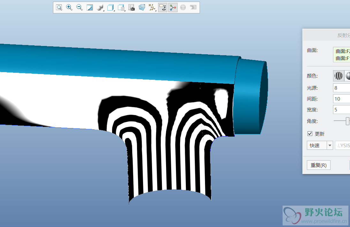Click the Zoom In magnifier icon
The image size is (350, 227).
pyautogui.click(x=69, y=8)
